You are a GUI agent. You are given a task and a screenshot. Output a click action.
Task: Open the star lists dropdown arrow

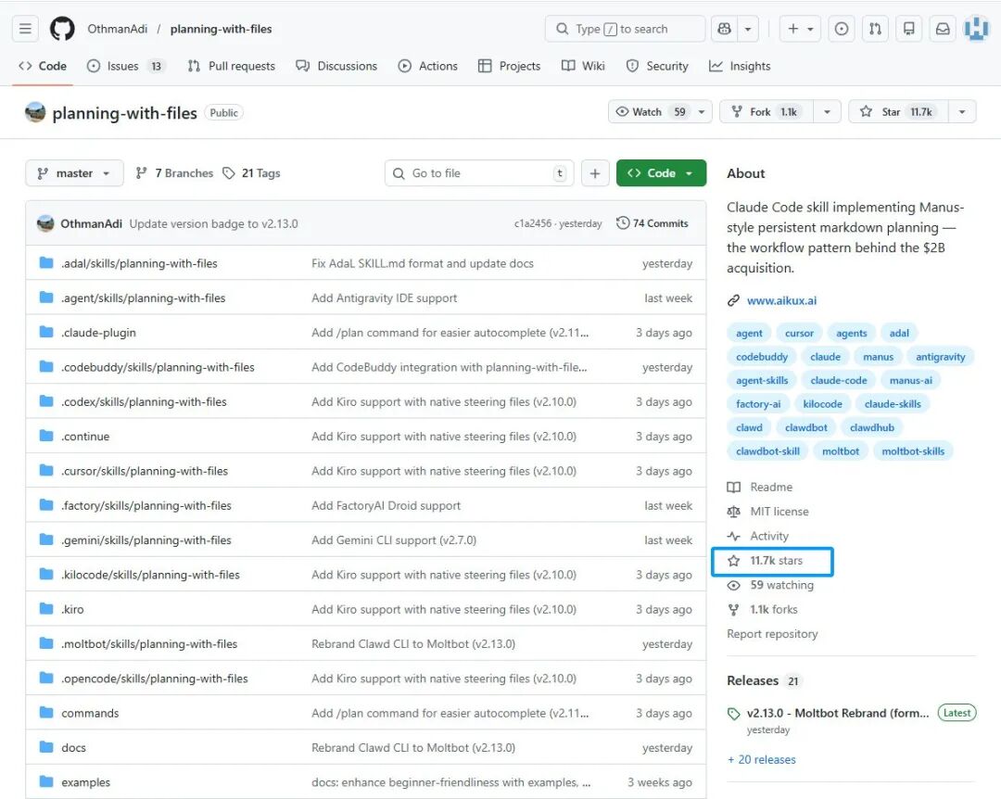pyautogui.click(x=962, y=112)
